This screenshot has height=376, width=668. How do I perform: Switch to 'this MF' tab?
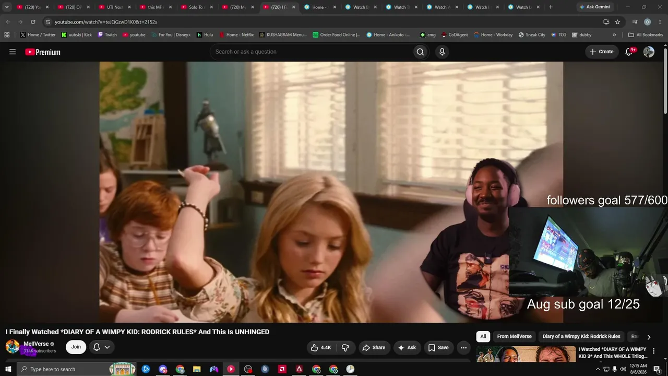point(156,7)
